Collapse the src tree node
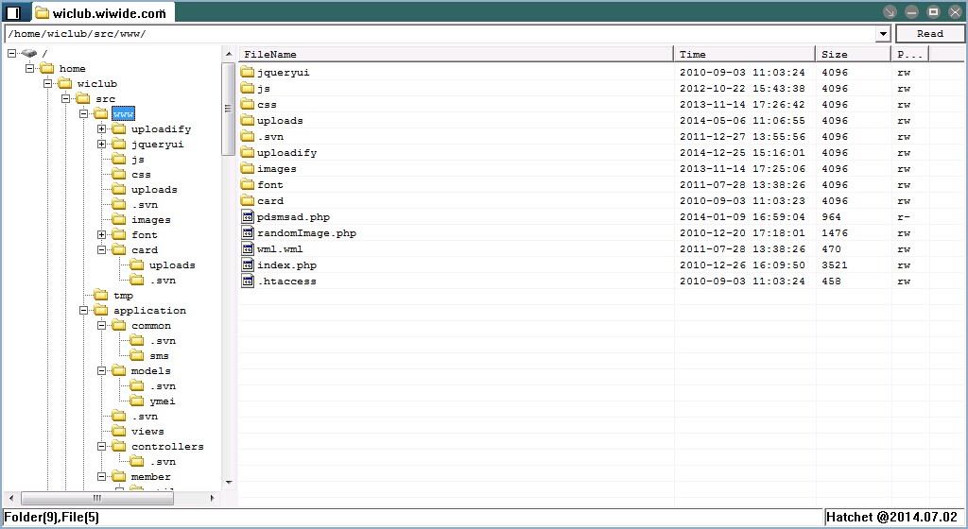968x529 pixels. (65, 98)
